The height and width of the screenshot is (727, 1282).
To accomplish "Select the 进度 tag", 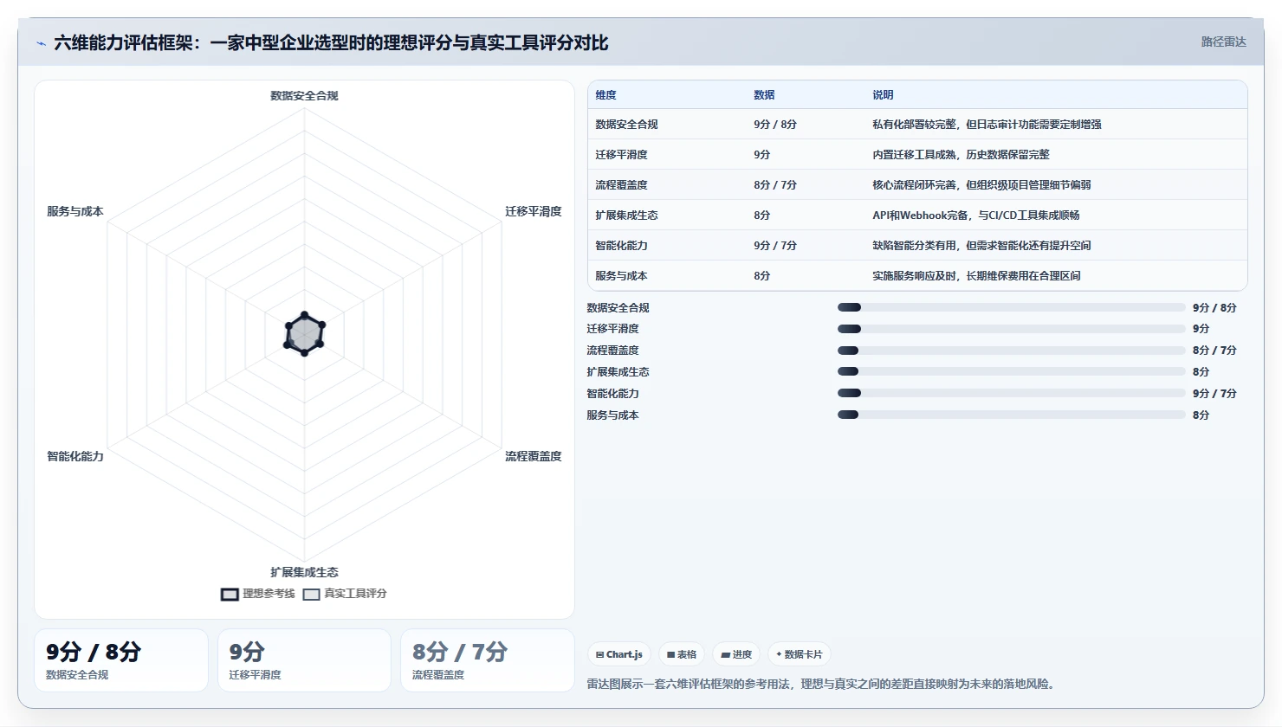I will (736, 654).
